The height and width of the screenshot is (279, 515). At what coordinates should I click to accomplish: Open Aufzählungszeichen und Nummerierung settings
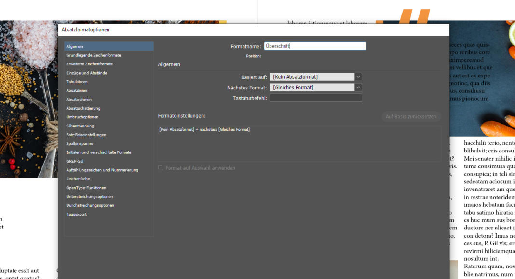click(102, 170)
